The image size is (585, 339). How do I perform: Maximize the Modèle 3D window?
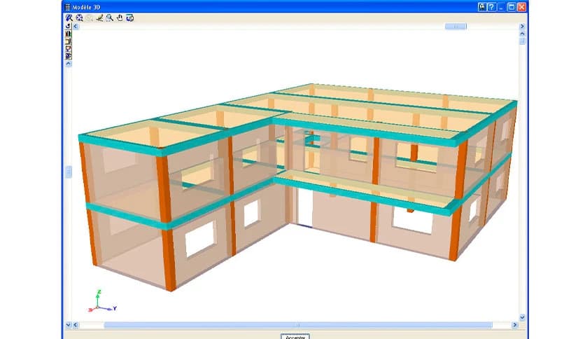(x=512, y=7)
